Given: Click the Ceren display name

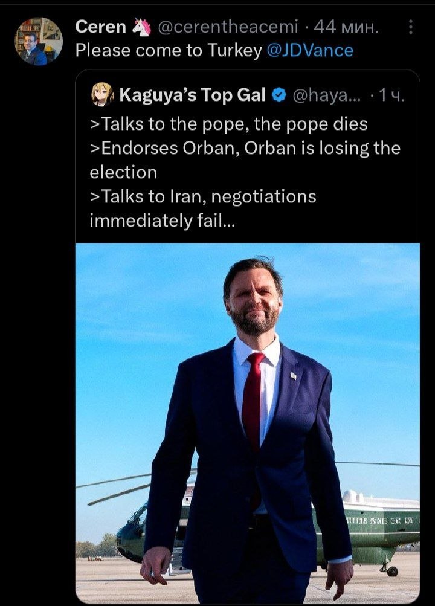Looking at the screenshot, I should (x=100, y=27).
